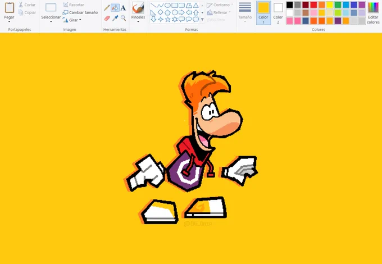Choose the Diamond shape

pyautogui.click(x=160, y=12)
